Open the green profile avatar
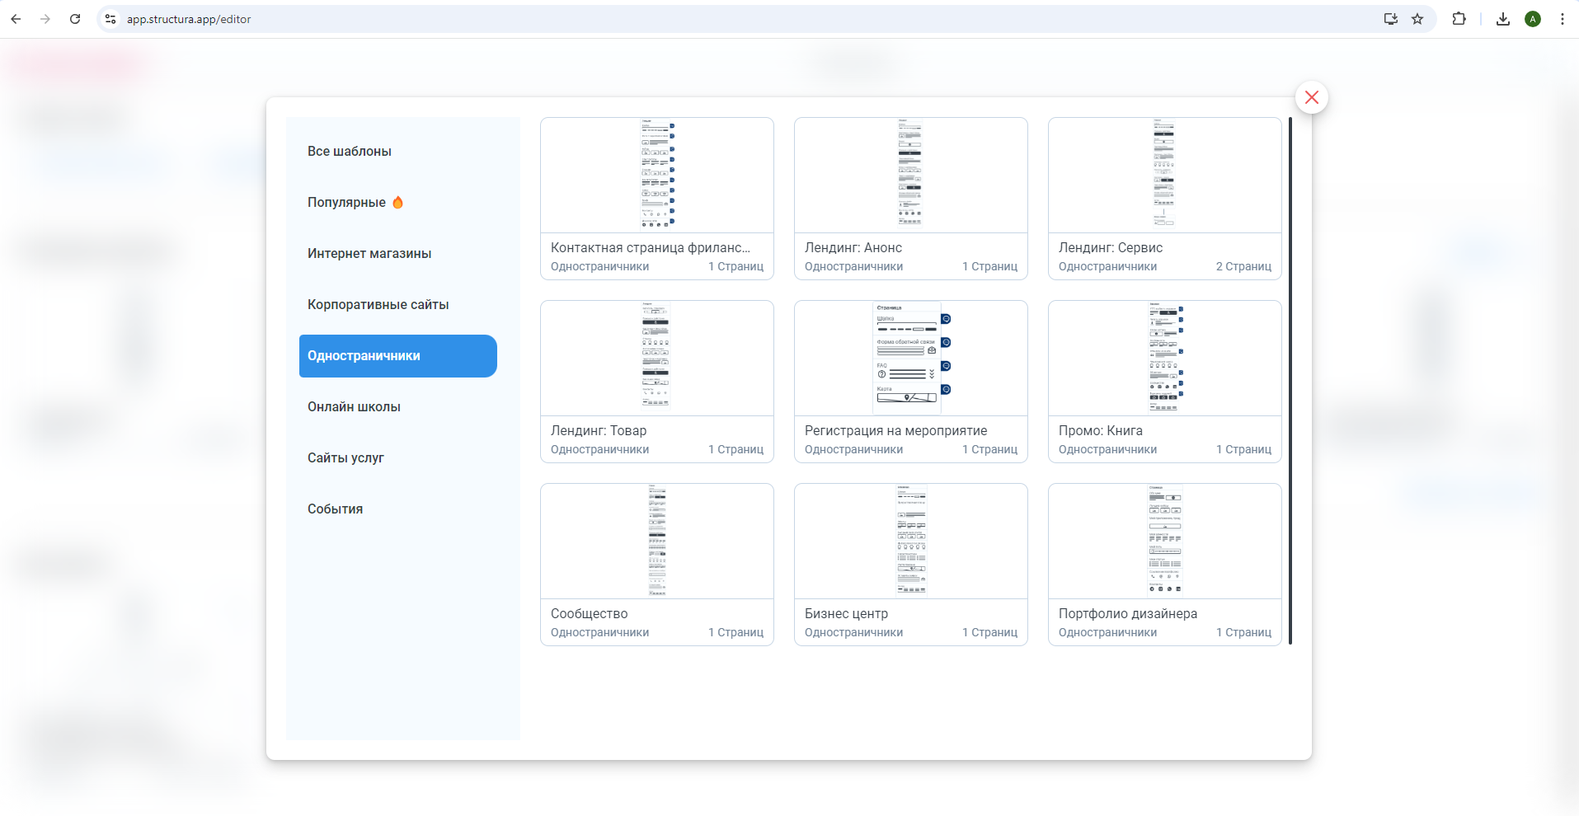The height and width of the screenshot is (816, 1579). tap(1533, 19)
